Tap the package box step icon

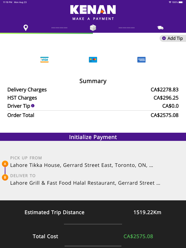tap(93, 28)
